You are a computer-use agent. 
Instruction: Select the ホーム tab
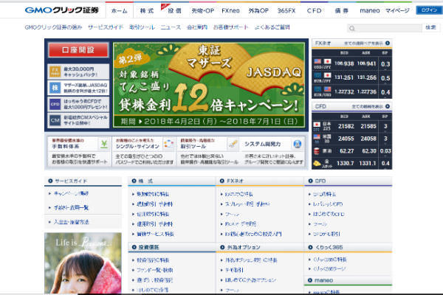click(x=120, y=11)
